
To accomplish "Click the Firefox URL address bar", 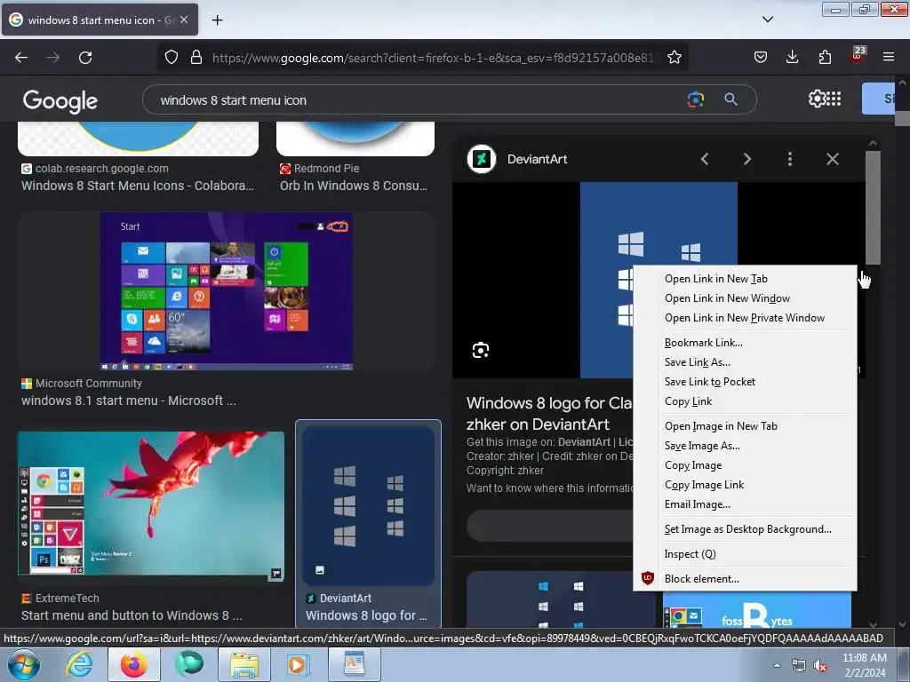I will point(433,58).
